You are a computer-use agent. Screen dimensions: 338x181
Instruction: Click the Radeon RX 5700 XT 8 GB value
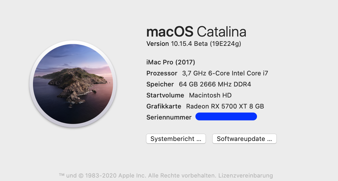225,106
